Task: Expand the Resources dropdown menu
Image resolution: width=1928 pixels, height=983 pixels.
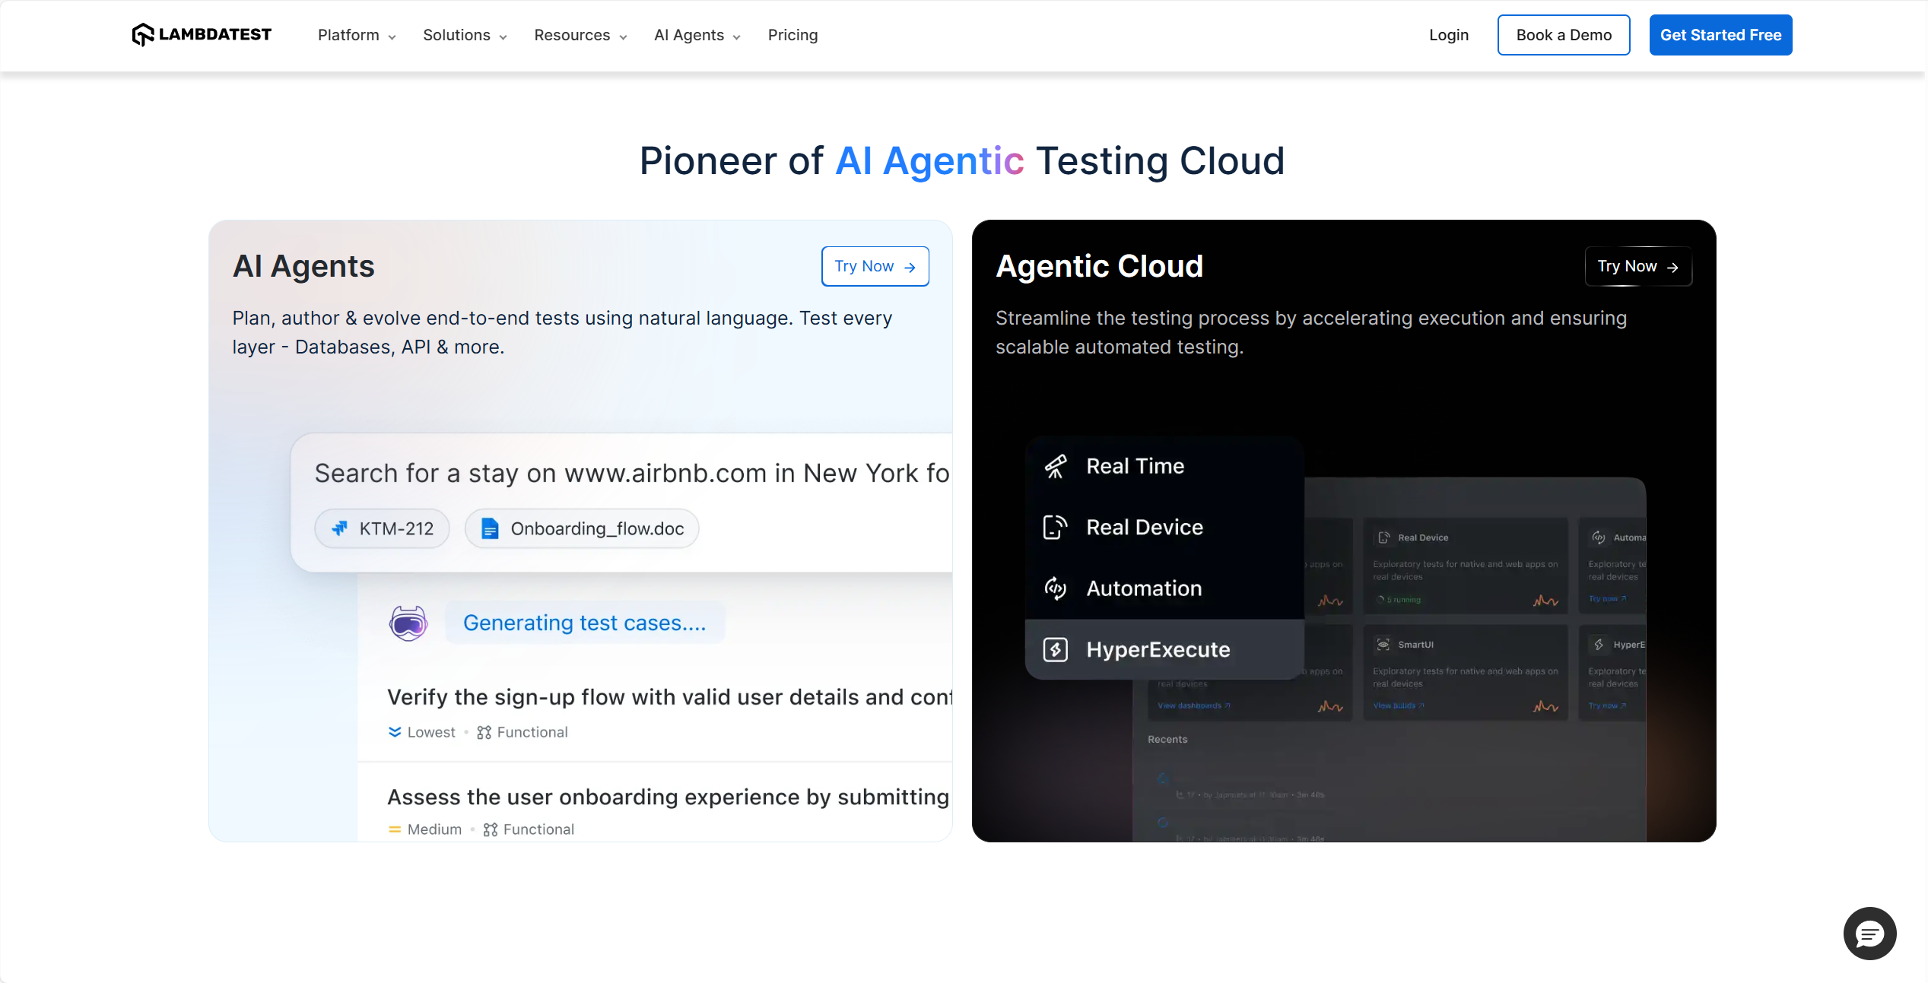Action: coord(580,35)
